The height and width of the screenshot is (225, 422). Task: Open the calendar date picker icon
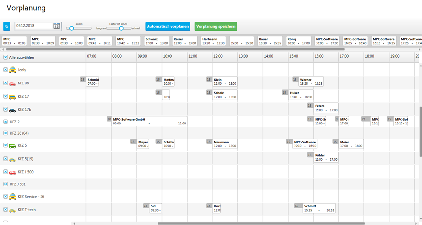56,26
